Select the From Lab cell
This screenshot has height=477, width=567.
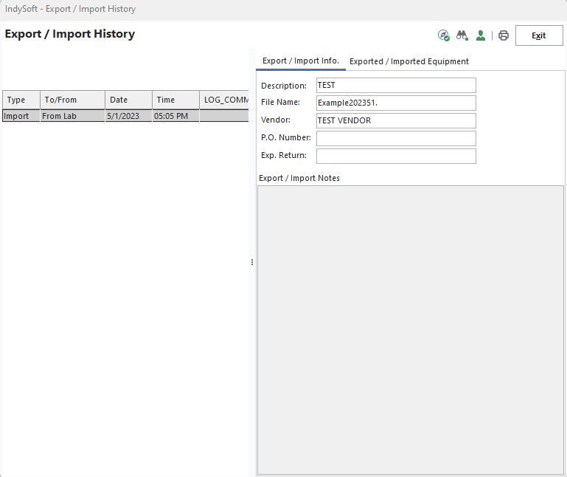(72, 116)
